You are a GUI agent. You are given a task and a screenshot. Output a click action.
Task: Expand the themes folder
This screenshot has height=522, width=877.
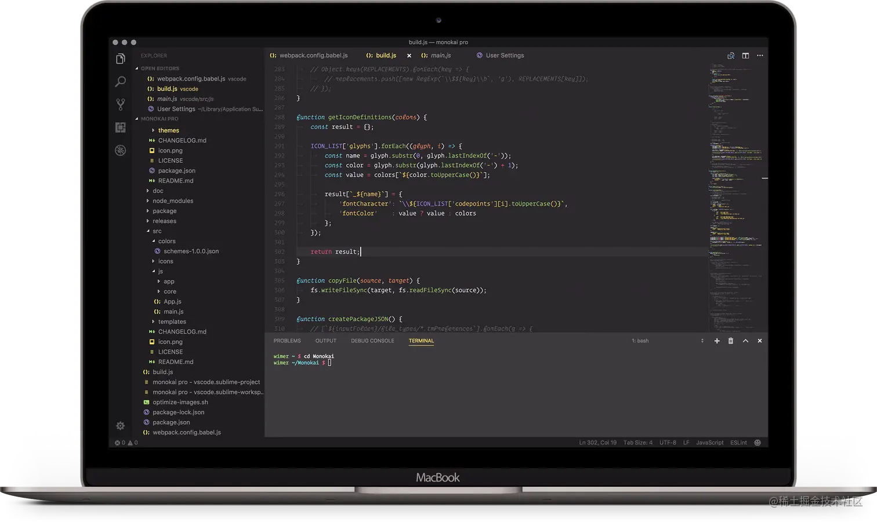tap(168, 130)
